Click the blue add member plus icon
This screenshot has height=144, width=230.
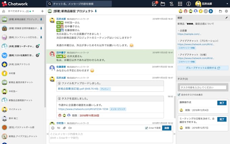click(x=211, y=11)
